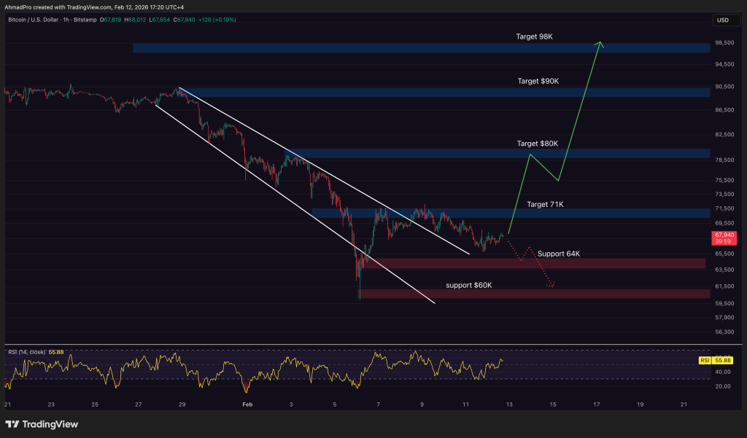Click the pane separator above the RSI panel
This screenshot has width=747, height=438.
[357, 344]
